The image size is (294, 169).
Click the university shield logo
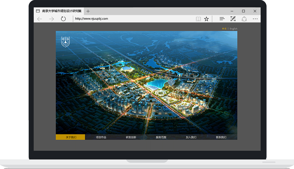pos(66,42)
